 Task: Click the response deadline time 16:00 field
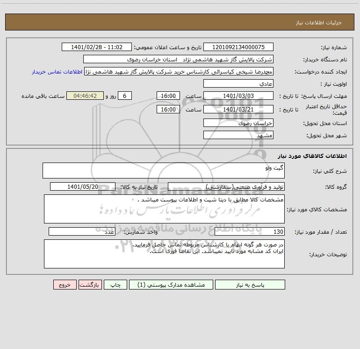[x=168, y=96]
